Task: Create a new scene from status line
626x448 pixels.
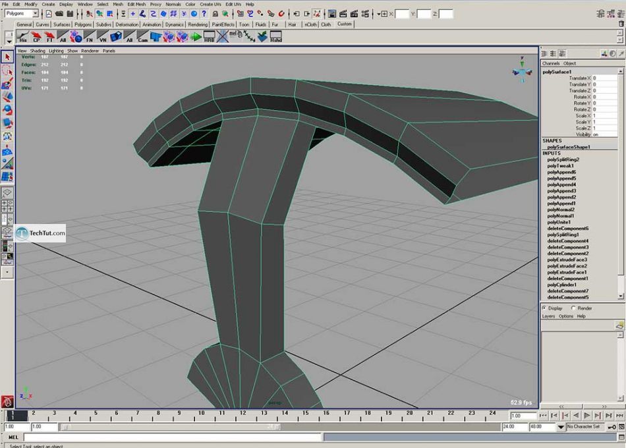Action: (49, 14)
